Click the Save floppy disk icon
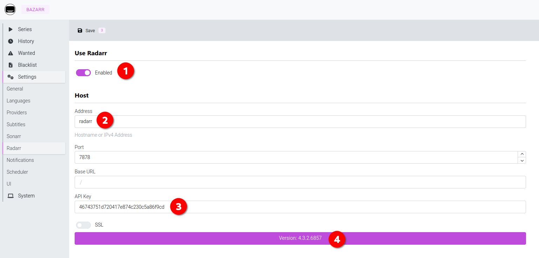This screenshot has height=258, width=539. click(80, 30)
